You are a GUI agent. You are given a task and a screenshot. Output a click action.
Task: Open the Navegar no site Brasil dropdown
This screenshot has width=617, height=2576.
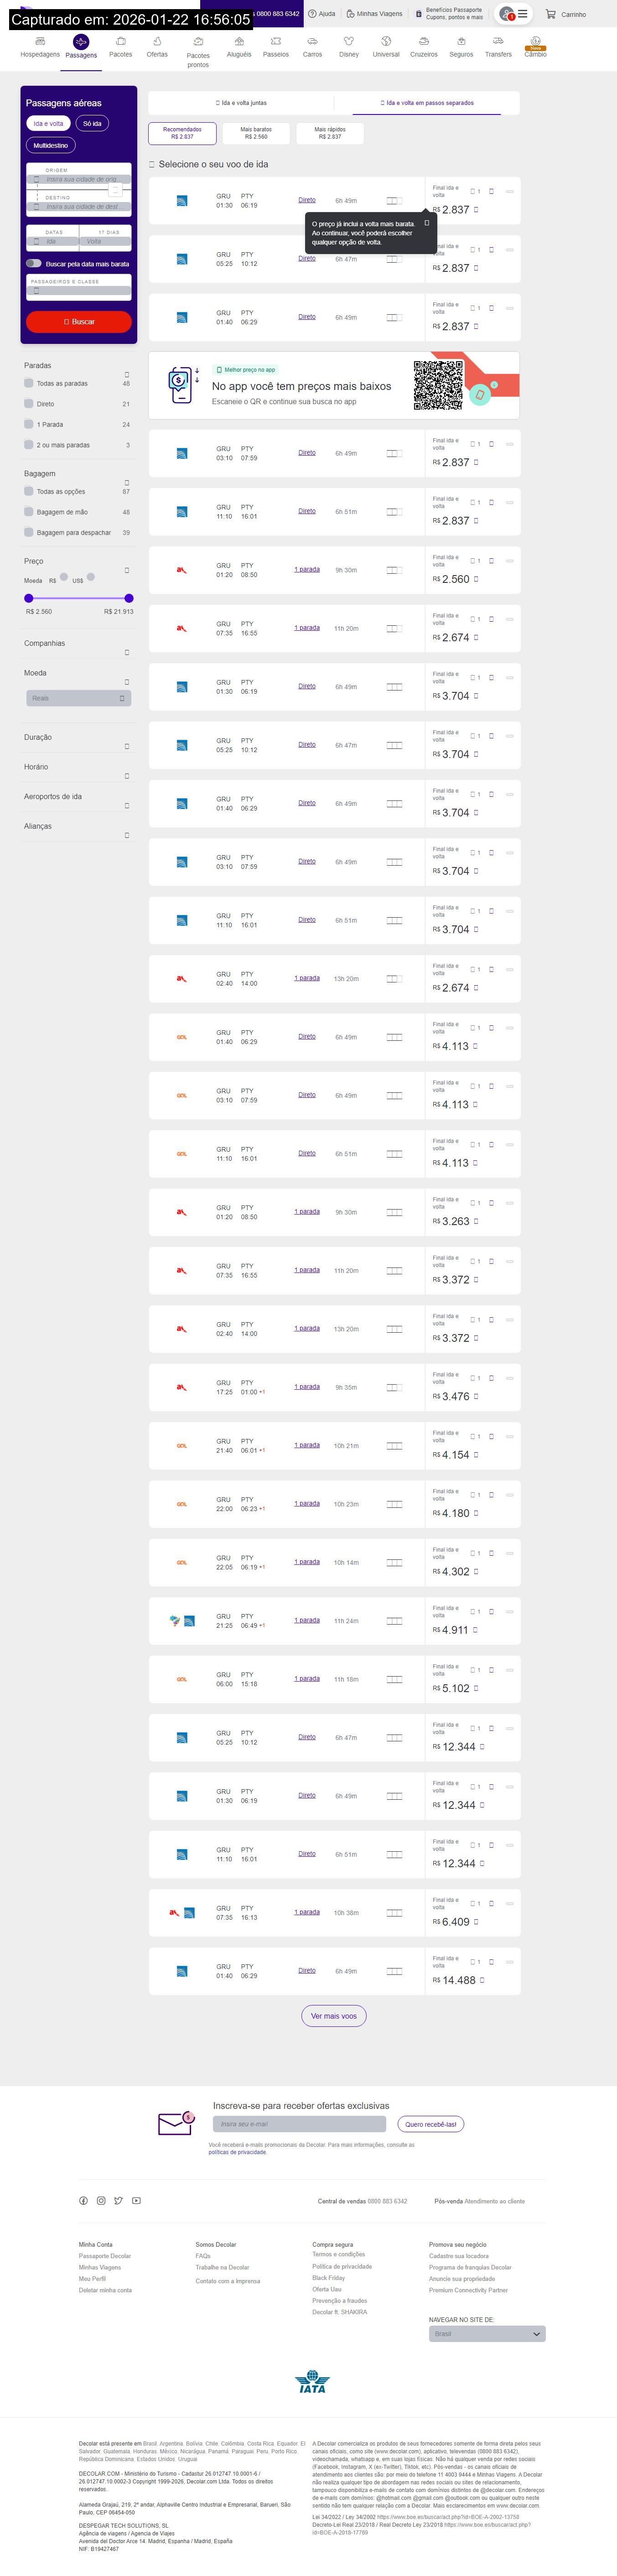487,2333
